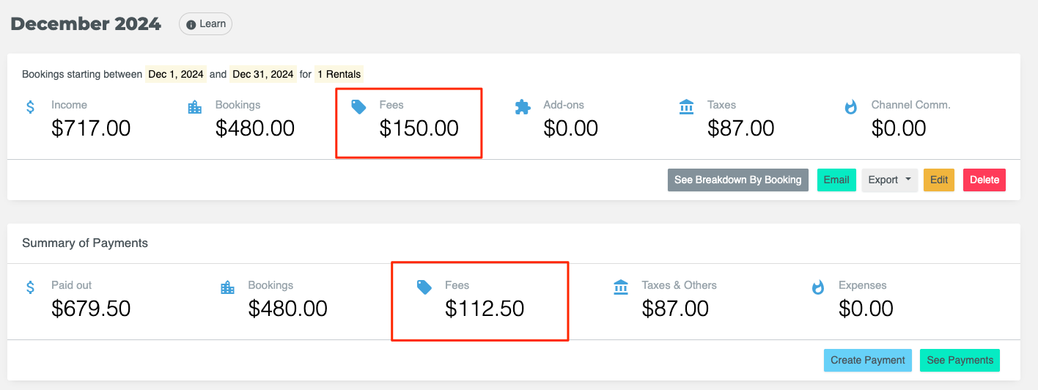Click the yellow Edit button
Viewport: 1038px width, 390px height.
(x=938, y=180)
